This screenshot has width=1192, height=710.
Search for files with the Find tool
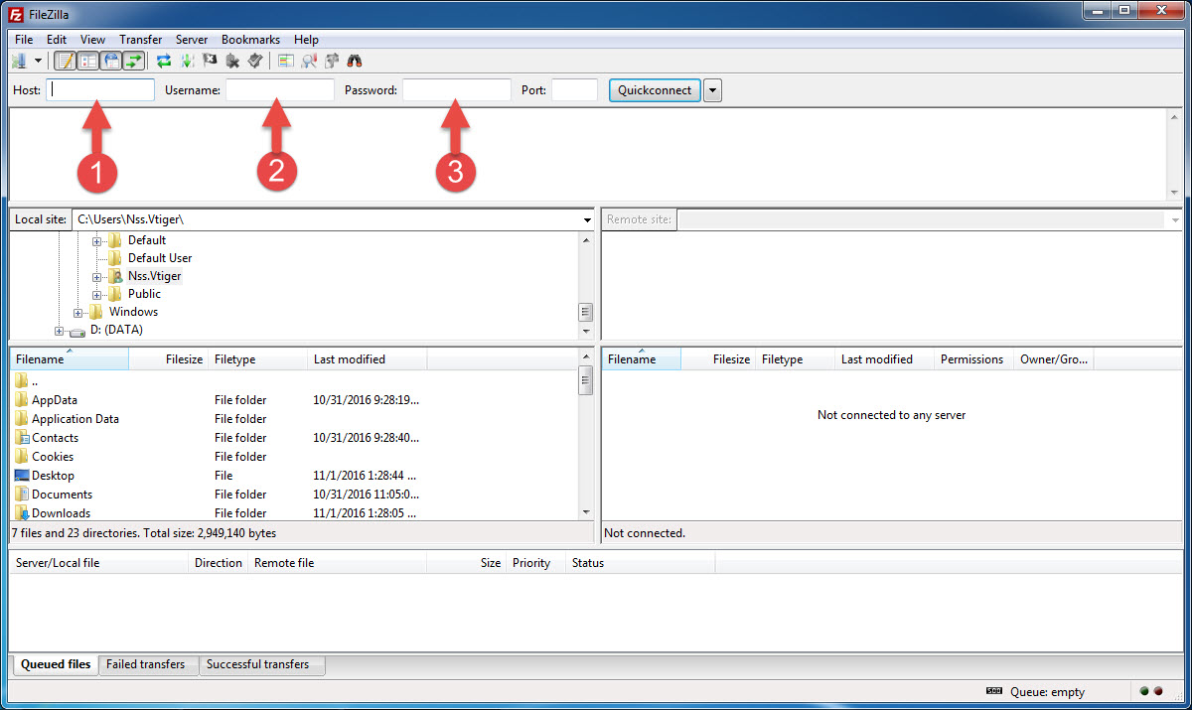pos(354,61)
